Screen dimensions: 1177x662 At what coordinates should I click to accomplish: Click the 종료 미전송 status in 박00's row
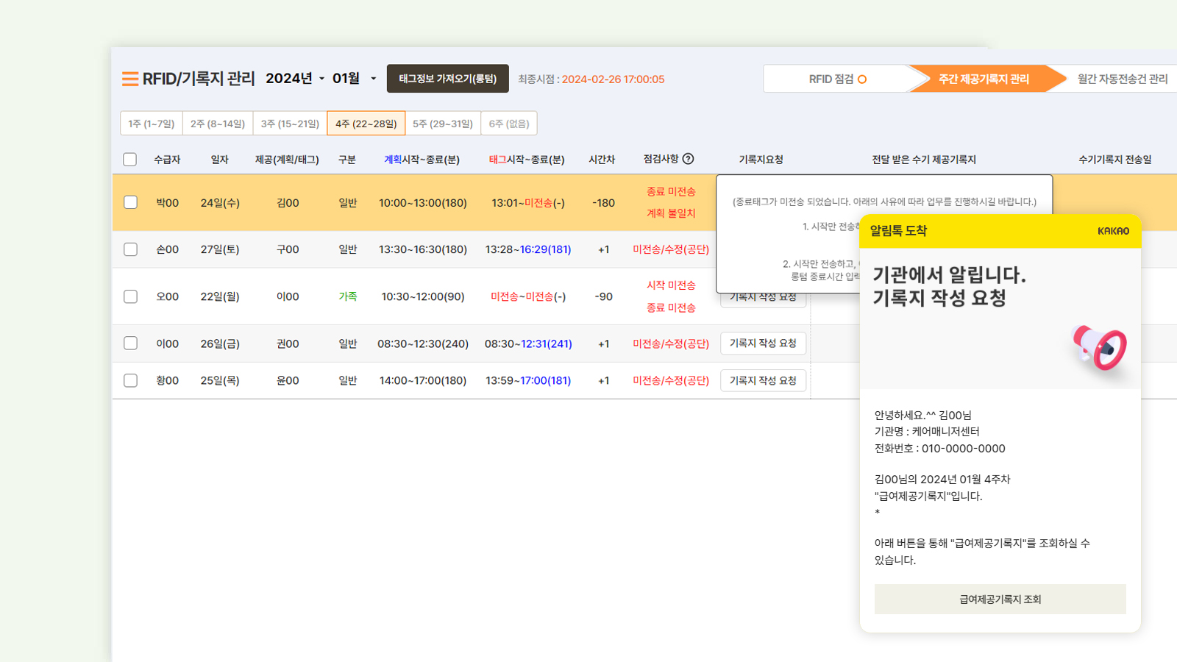[671, 191]
